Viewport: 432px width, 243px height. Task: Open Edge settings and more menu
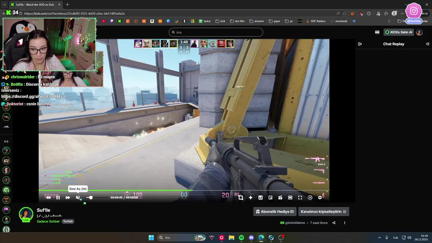[x=402, y=13]
